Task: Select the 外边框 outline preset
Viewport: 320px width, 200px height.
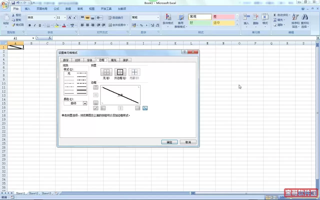Action: pos(120,72)
